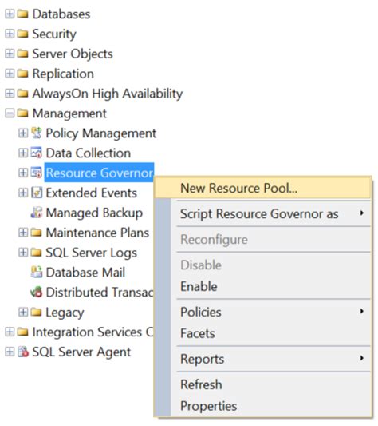Expand the Integration Services Catalogs node
Viewport: 378px width, 426px height.
pyautogui.click(x=10, y=332)
